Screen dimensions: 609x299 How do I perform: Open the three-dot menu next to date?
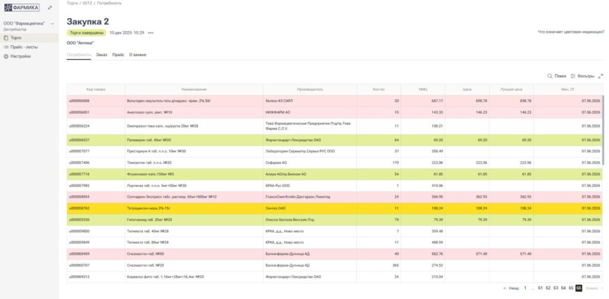(x=151, y=33)
